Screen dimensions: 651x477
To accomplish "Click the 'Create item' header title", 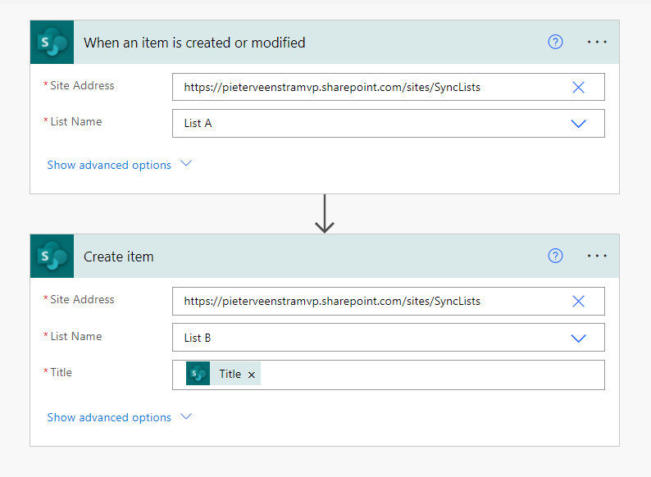I will [x=118, y=257].
